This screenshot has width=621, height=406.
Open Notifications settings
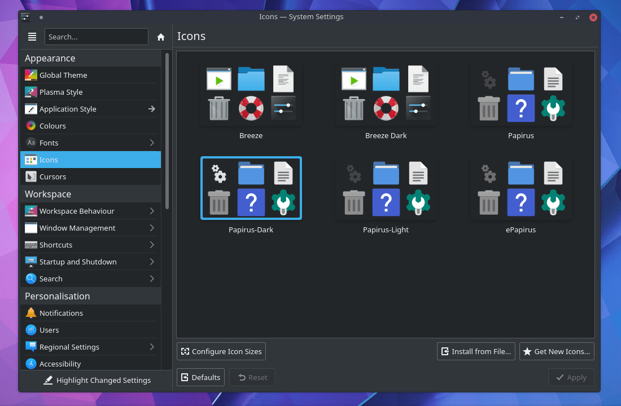click(62, 313)
